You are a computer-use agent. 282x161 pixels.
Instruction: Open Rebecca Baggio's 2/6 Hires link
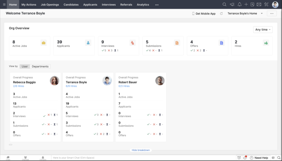[x=19, y=86]
